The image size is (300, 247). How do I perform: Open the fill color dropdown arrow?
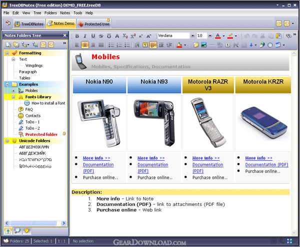[x=185, y=45]
